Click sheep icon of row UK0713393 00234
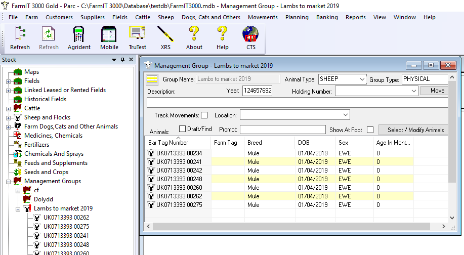464x255 pixels. tap(151, 153)
